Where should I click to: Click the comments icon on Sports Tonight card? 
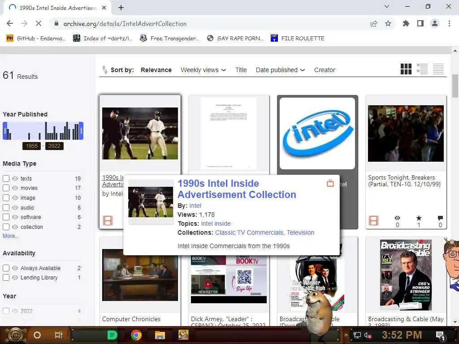tap(440, 218)
